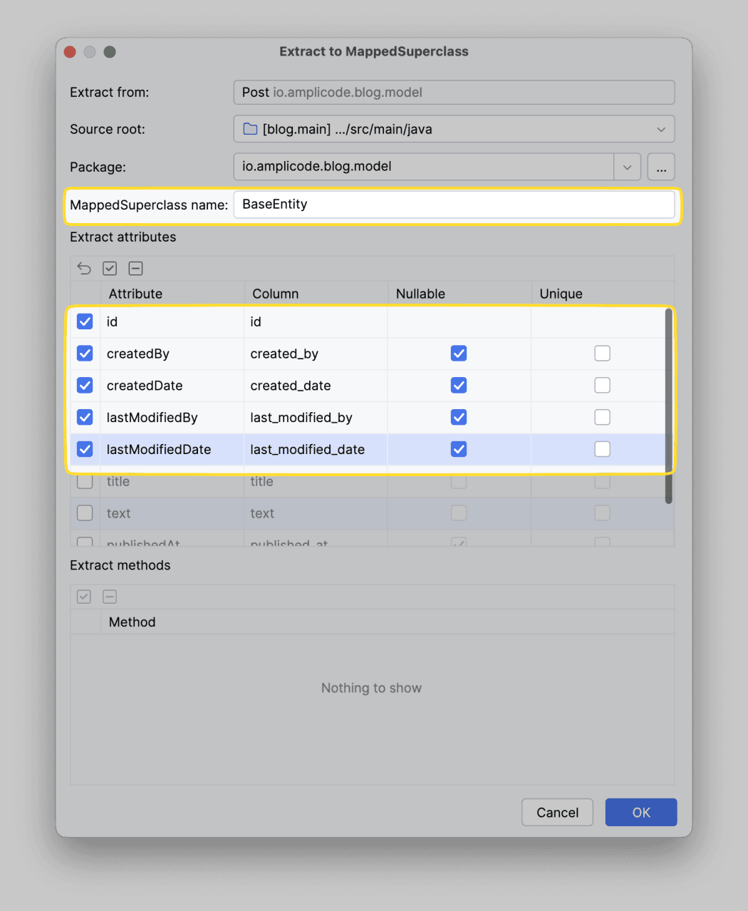Screen dimensions: 748x911
Task: Uncheck the id attribute checkbox
Action: (85, 321)
